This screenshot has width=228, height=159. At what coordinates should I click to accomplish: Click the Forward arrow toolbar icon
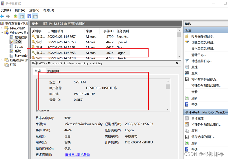[x=8, y=16]
